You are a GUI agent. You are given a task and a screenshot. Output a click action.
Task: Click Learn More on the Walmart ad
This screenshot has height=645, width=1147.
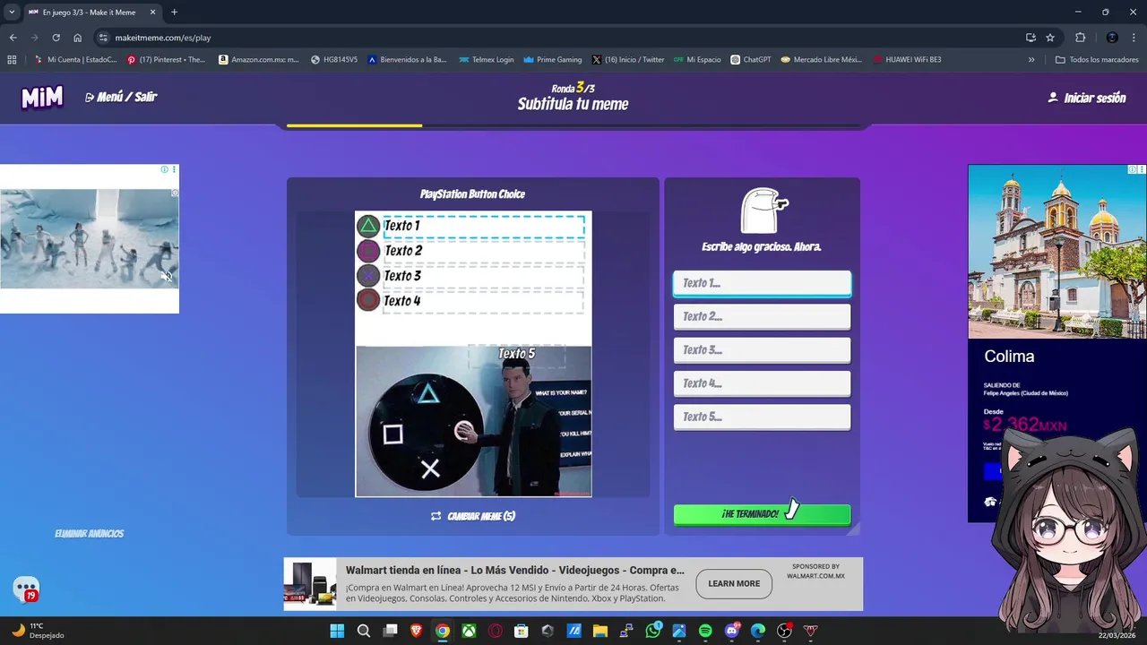click(x=734, y=583)
